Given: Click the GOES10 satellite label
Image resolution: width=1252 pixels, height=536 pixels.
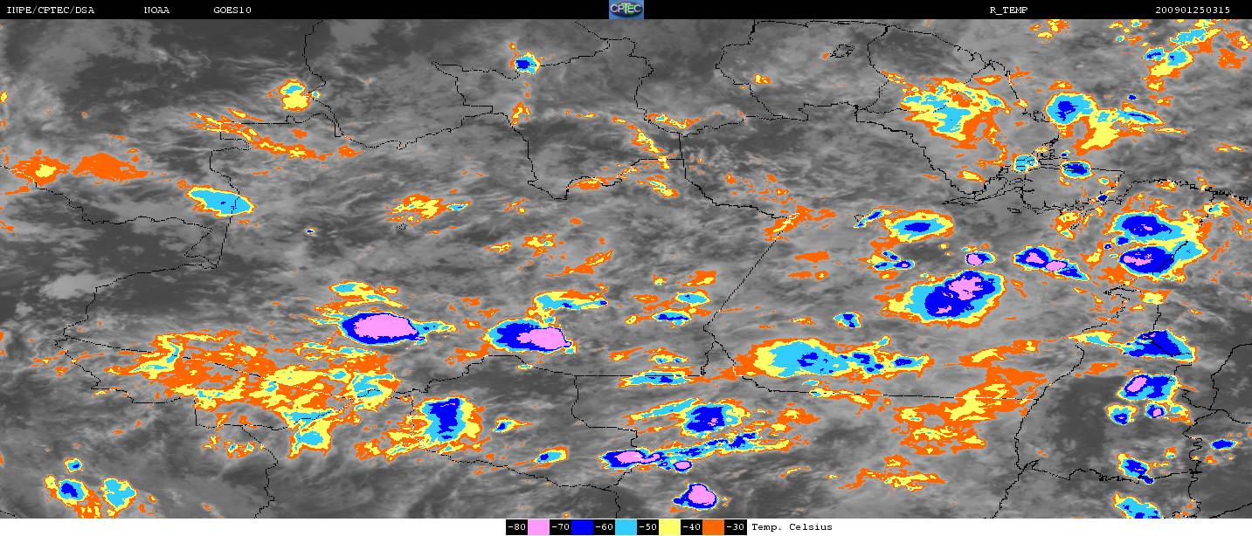Looking at the screenshot, I should click(232, 10).
